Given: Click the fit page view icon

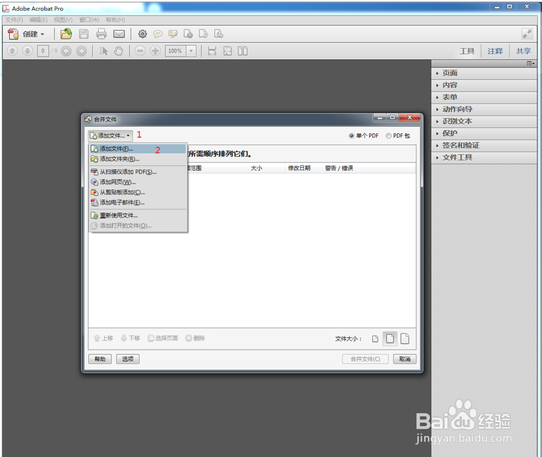Looking at the screenshot, I should pos(228,51).
